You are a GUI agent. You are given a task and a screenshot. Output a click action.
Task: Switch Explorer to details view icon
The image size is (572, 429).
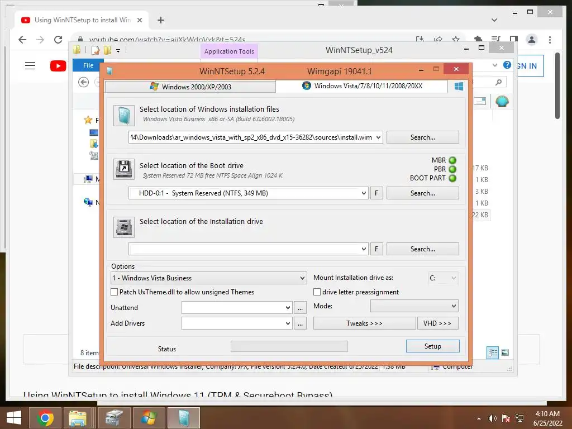[x=493, y=352]
